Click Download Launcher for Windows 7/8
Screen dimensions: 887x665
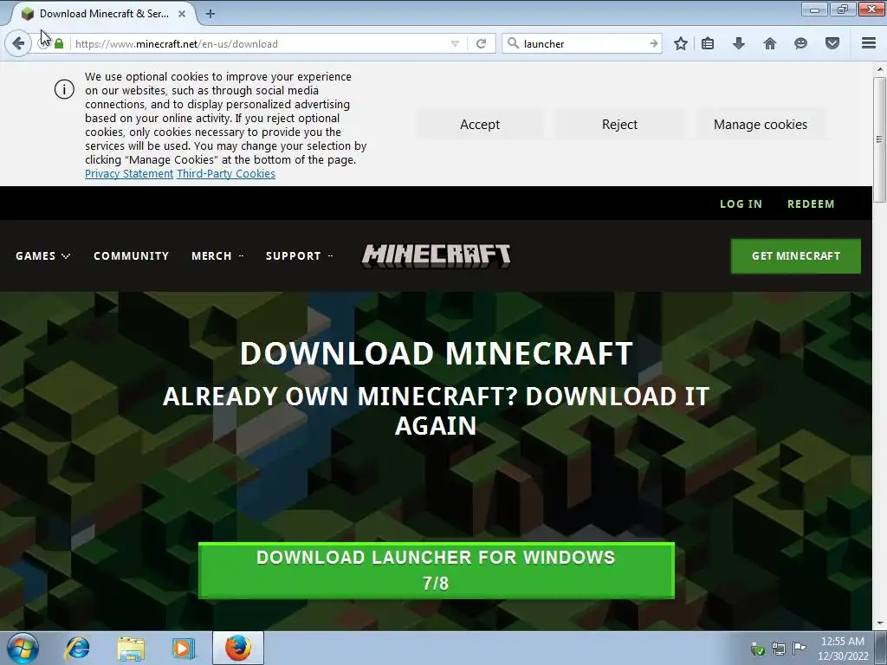(x=437, y=570)
